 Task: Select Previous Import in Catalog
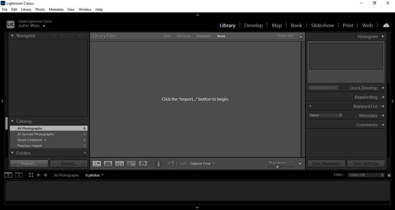coord(49,146)
